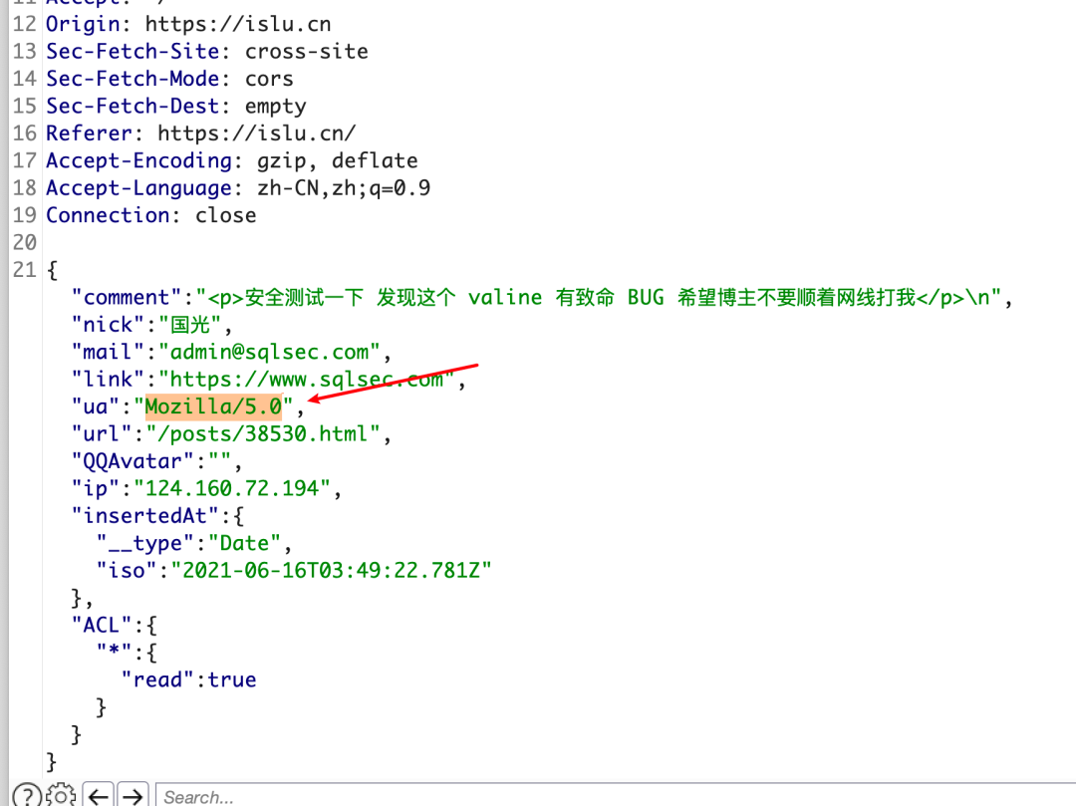Click the Referer value https://islu.cn/

(257, 134)
